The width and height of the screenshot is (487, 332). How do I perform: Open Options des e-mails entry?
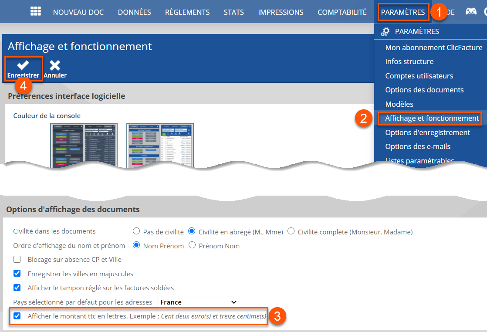click(x=418, y=146)
